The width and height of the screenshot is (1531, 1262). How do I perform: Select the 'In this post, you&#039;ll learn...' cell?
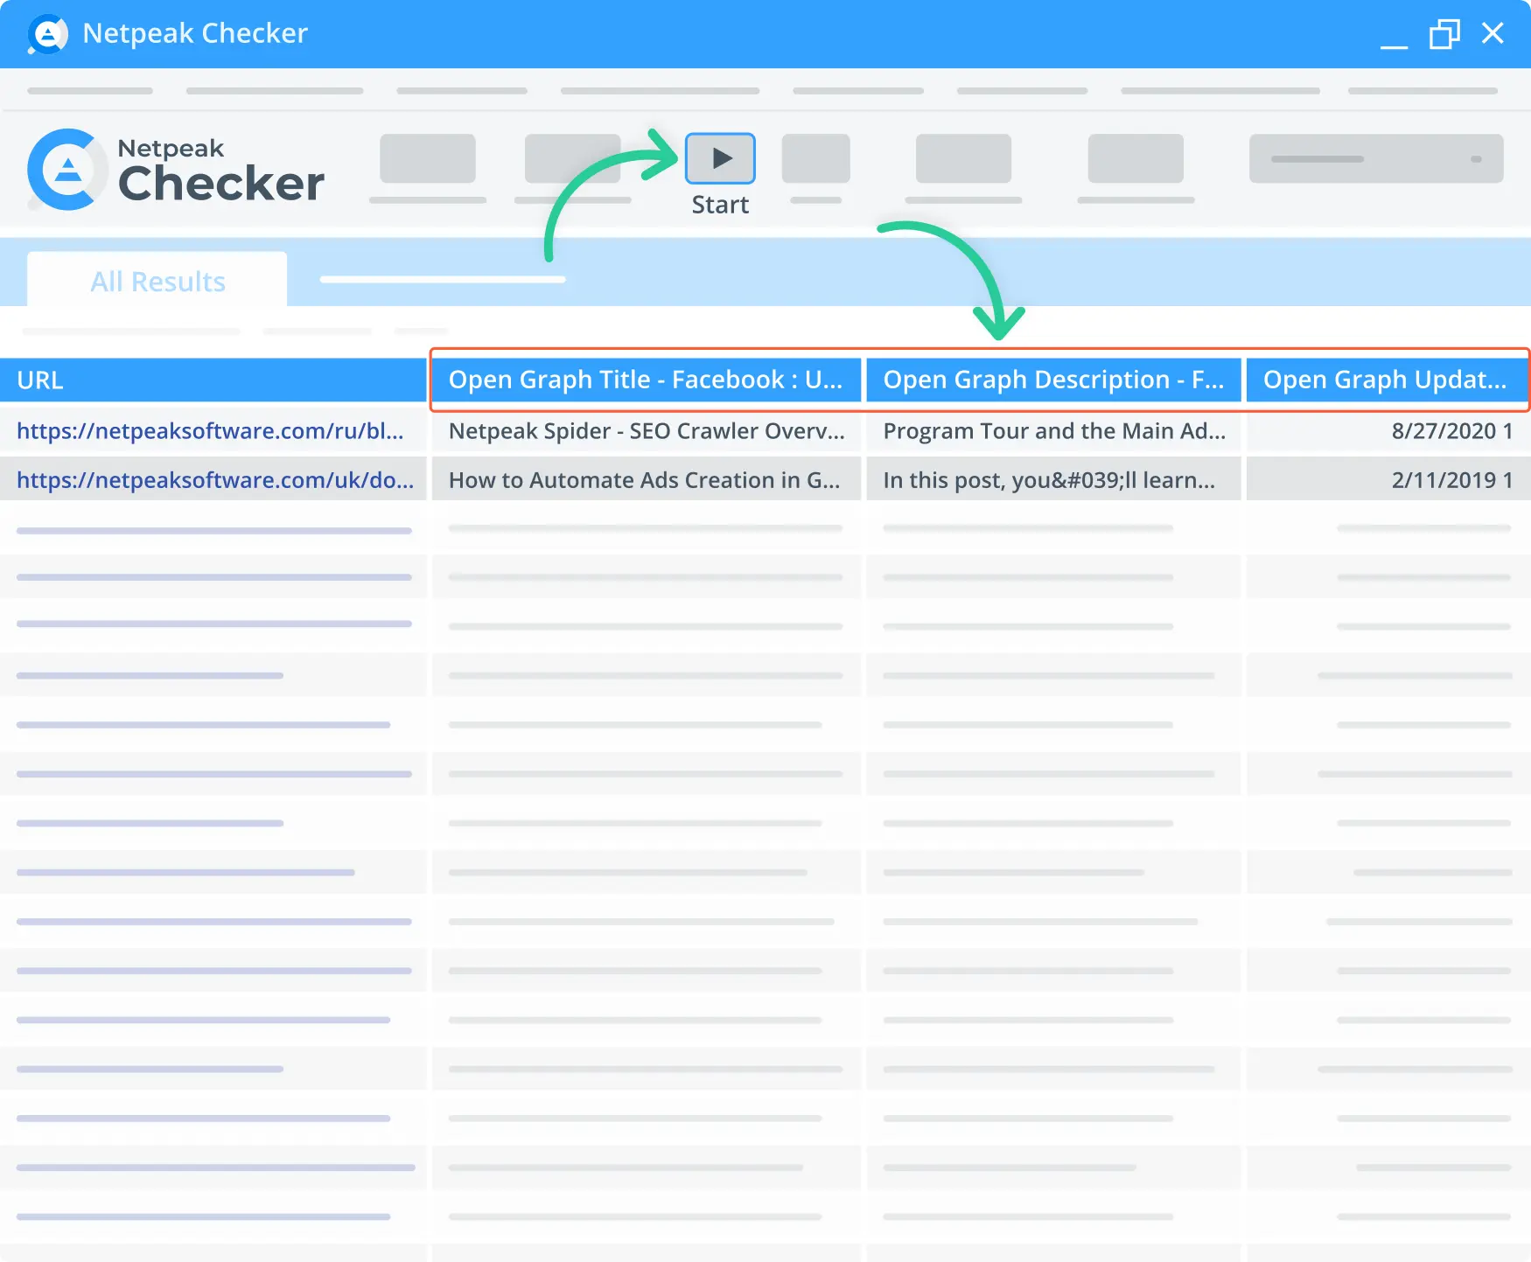pos(1053,479)
